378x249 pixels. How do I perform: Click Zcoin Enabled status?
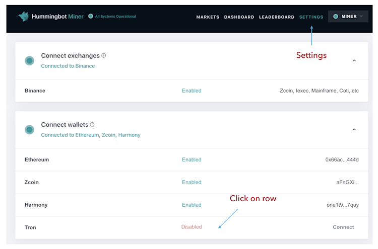(192, 182)
